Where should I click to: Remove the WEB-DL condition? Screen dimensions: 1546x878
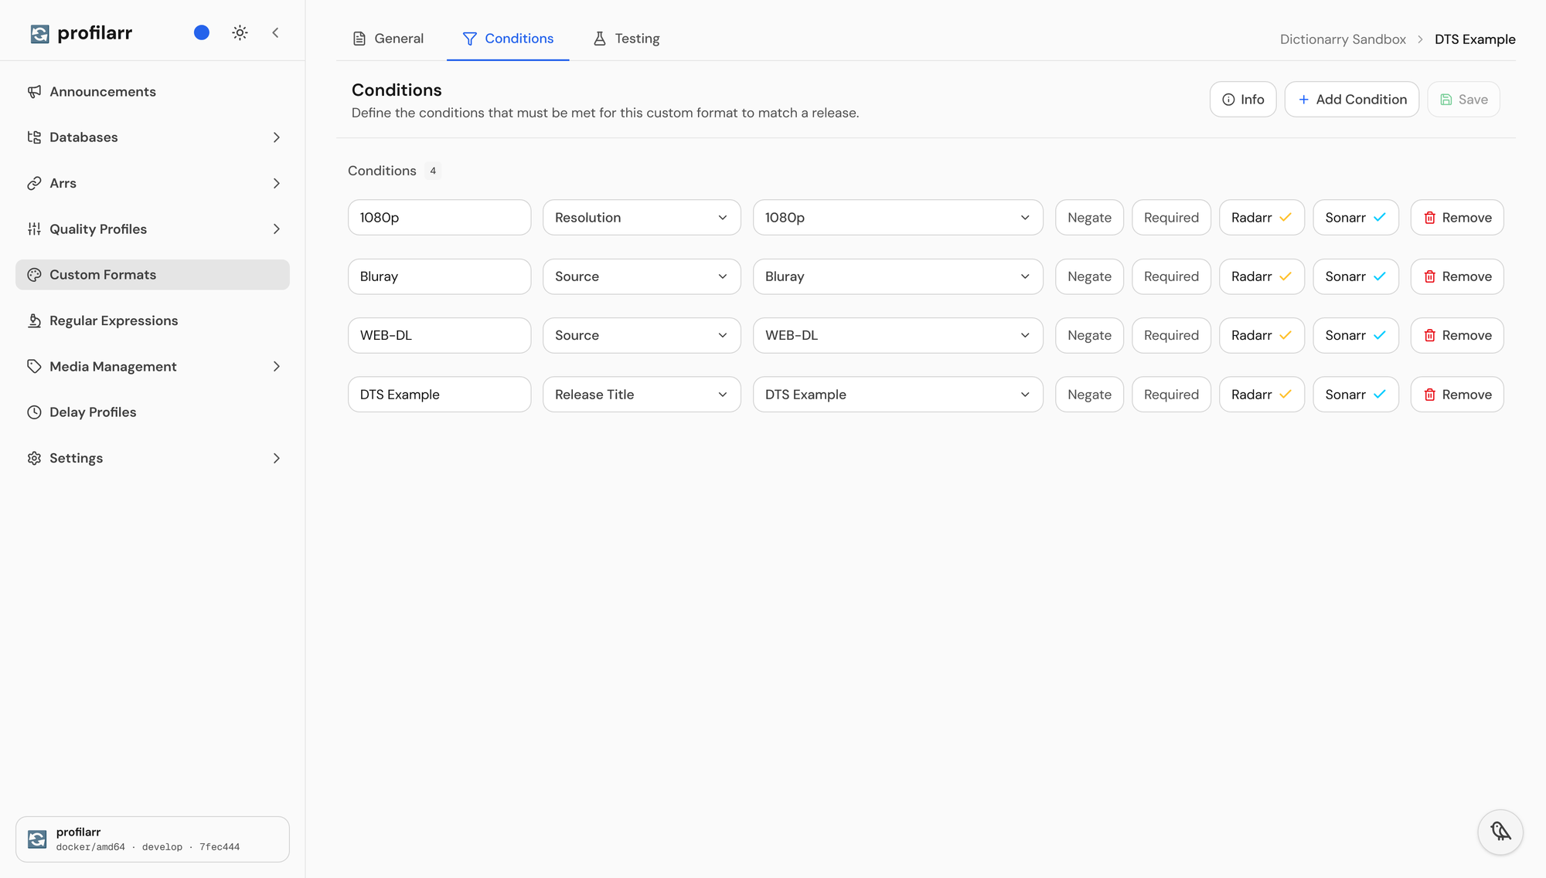point(1457,335)
